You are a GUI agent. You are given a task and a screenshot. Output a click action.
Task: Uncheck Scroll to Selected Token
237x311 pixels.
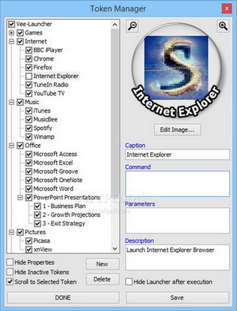(x=10, y=282)
